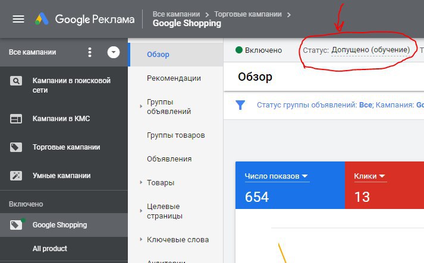The height and width of the screenshot is (263, 424).
Task: Click the 13 clicks value
Action: (x=362, y=197)
